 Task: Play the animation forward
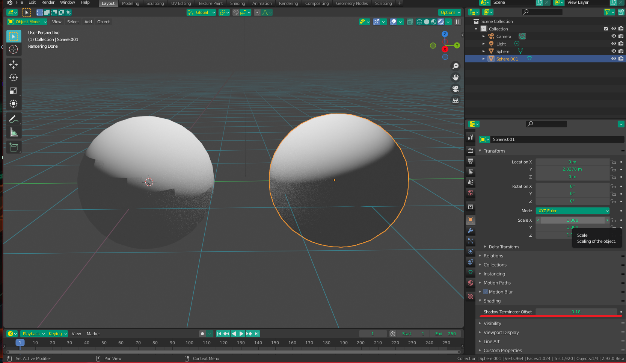click(x=241, y=334)
